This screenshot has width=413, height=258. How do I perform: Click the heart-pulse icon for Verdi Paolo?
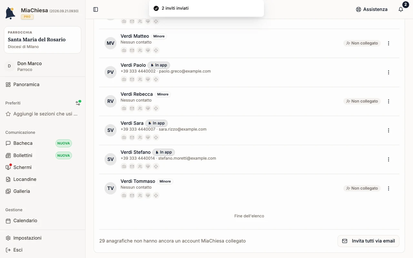point(148,79)
